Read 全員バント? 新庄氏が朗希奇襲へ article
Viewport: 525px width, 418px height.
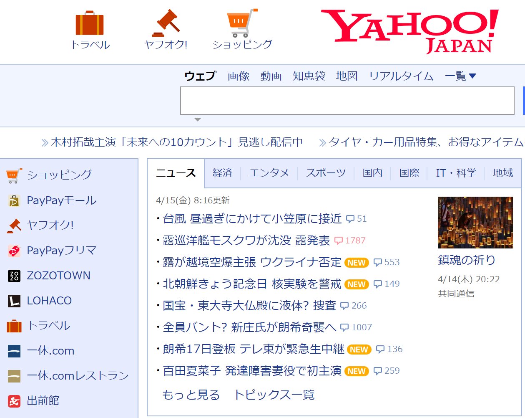pos(249,327)
